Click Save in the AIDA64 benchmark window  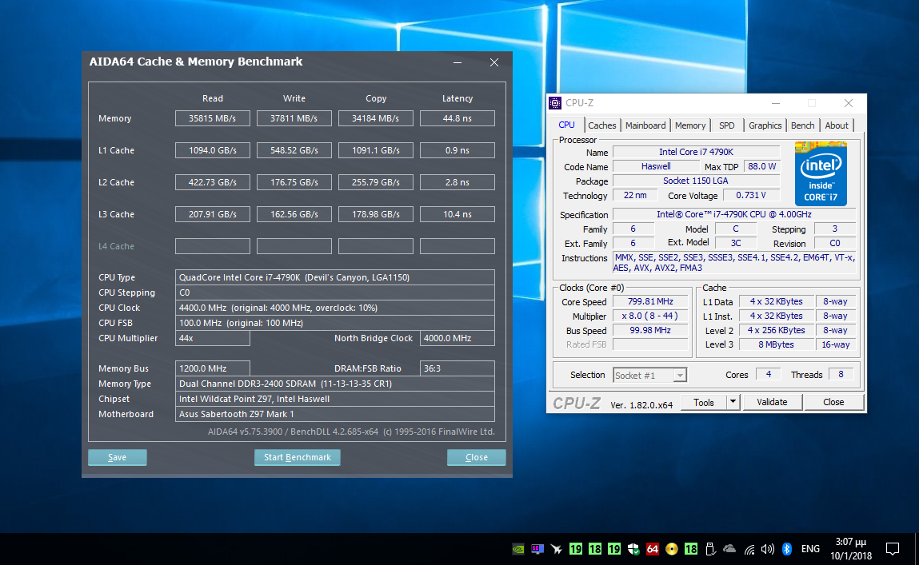tap(118, 457)
